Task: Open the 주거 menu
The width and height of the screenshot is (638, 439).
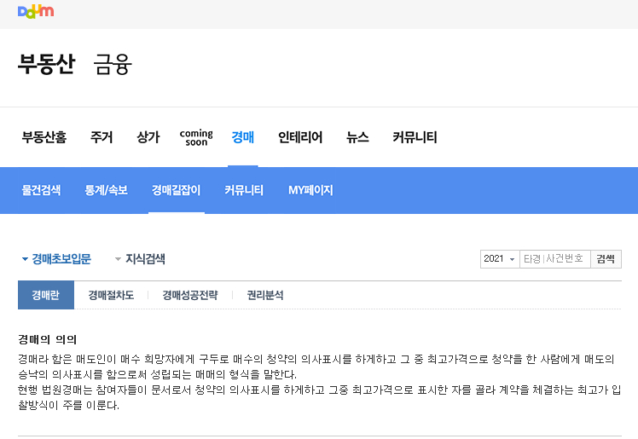Action: coord(101,137)
